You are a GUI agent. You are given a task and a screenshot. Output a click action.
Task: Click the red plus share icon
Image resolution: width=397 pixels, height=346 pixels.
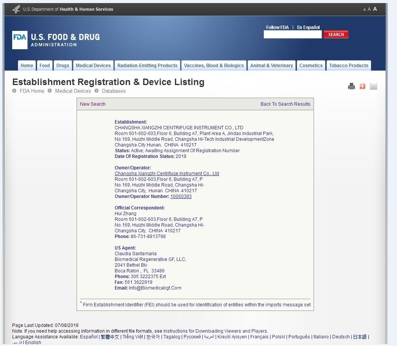pos(362,87)
